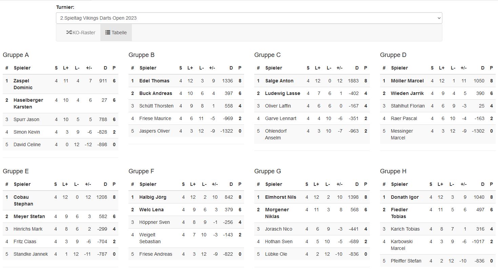Switch to the KO-Raster tab

pyautogui.click(x=81, y=33)
